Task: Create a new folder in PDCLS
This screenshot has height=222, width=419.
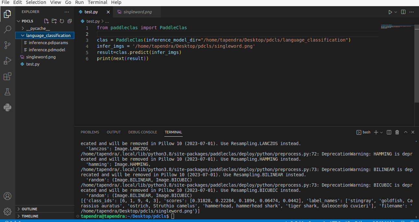Action: pyautogui.click(x=54, y=21)
